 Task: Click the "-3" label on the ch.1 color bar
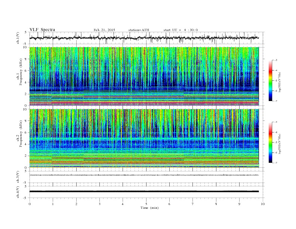pyautogui.click(x=275, y=60)
